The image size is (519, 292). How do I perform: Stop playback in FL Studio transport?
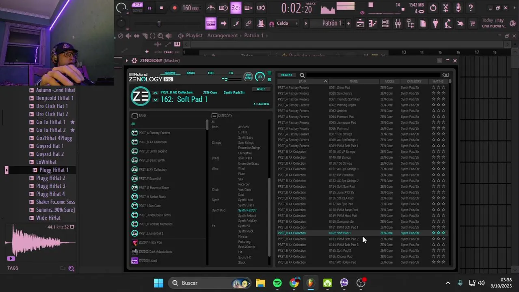161,8
